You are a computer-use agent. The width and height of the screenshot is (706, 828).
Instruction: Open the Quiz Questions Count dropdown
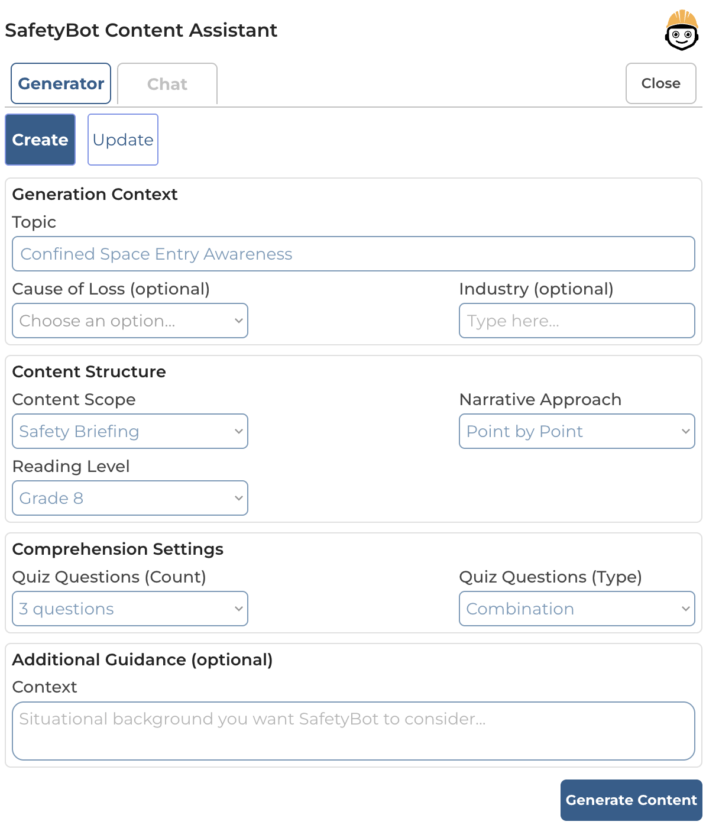(129, 609)
